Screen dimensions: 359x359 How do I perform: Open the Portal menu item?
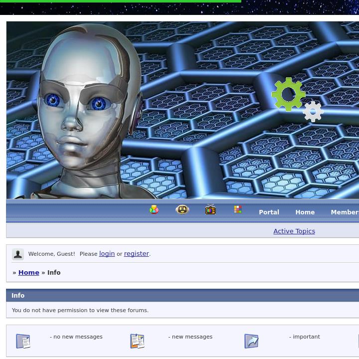click(x=269, y=212)
